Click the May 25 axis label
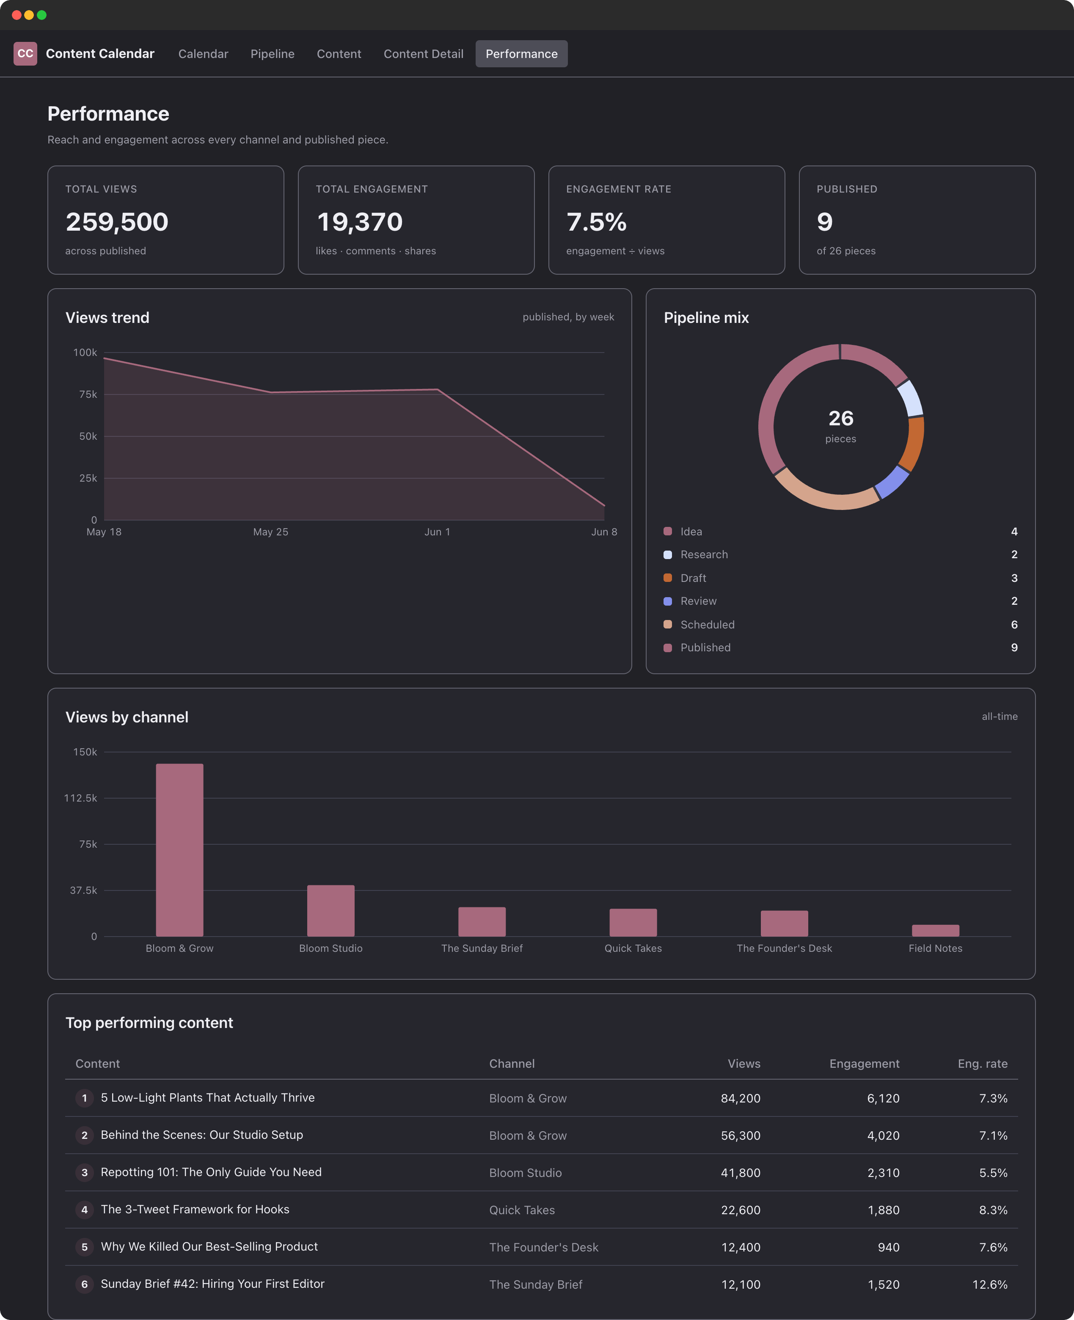1074x1320 pixels. point(270,531)
